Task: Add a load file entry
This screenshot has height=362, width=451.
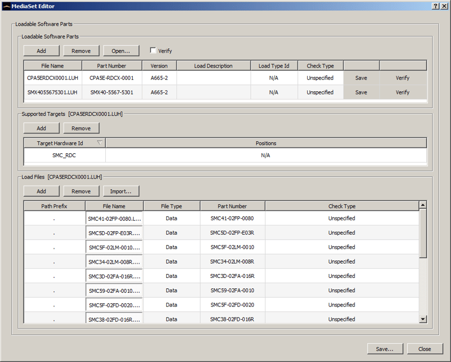Action: pyautogui.click(x=41, y=191)
